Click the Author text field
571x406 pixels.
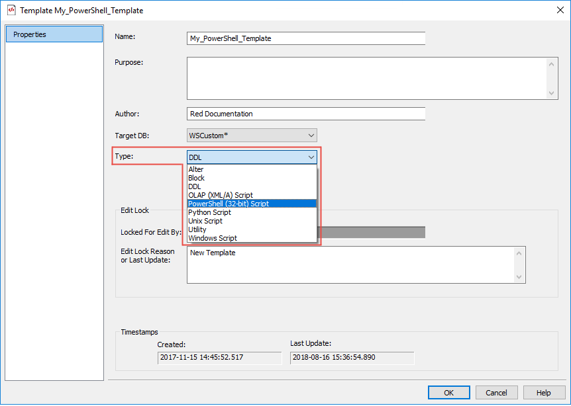pyautogui.click(x=305, y=114)
